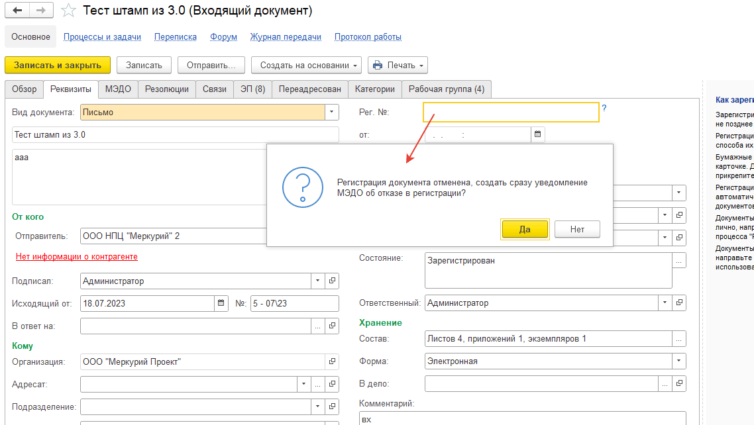Edit Состав with the ellipsis button
Viewport: 754px width, 425px height.
click(x=679, y=338)
